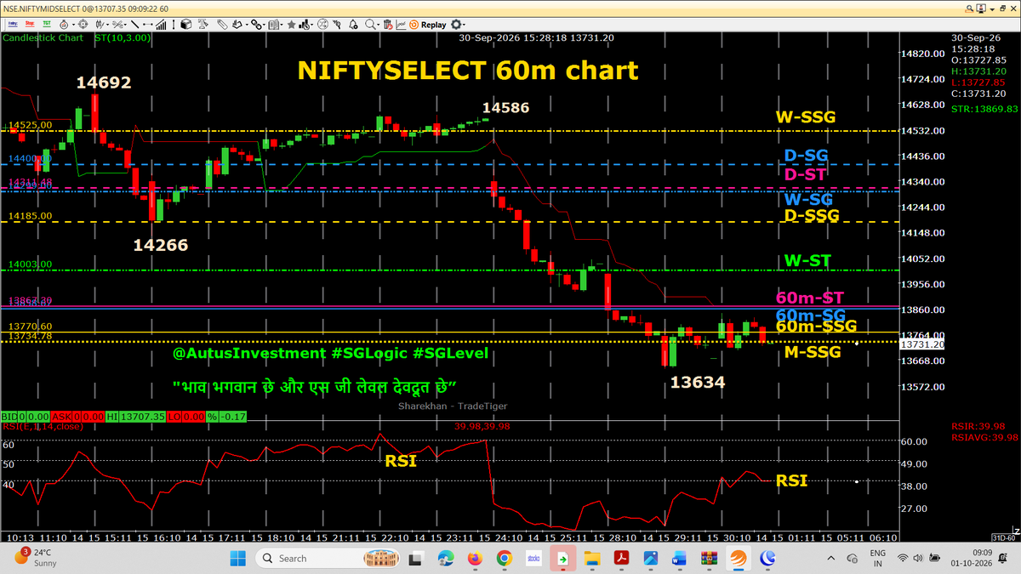The image size is (1021, 574).
Task: Select the vertical line tool
Action: pyautogui.click(x=174, y=25)
